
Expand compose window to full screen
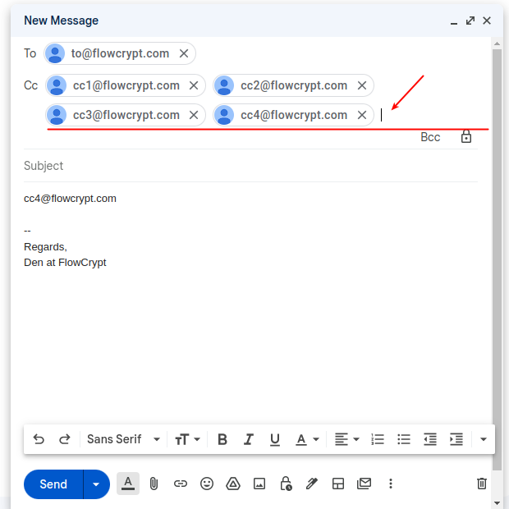[470, 21]
